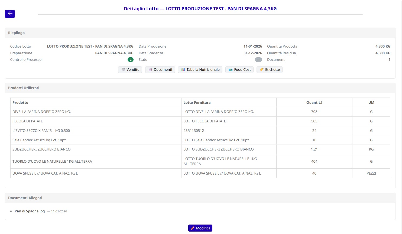This screenshot has height=234, width=402.
Task: Click supplier lot 25R1130512
Action: point(194,131)
